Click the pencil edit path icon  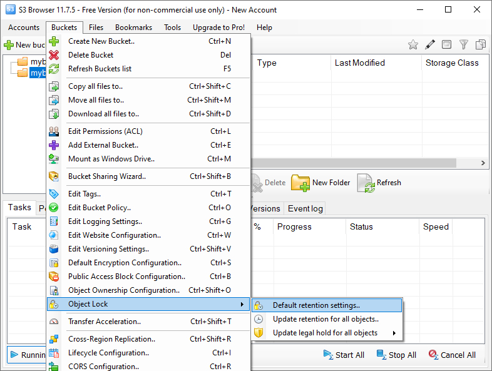tap(430, 44)
